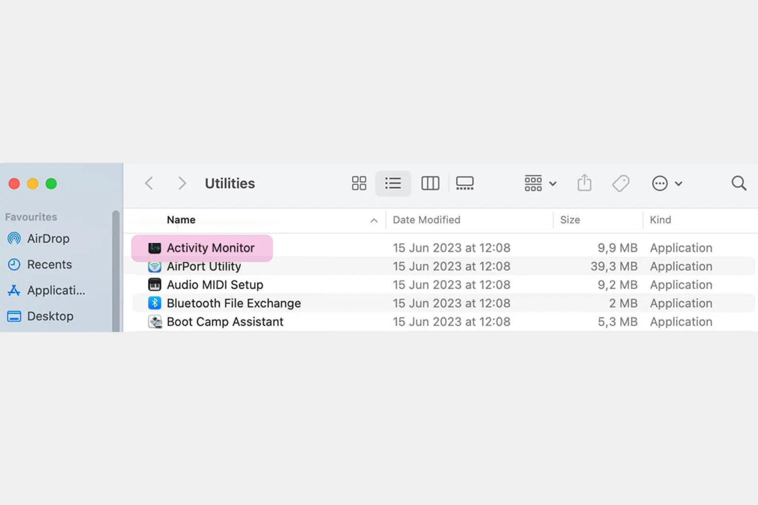Open the more actions ellipsis menu

[667, 183]
